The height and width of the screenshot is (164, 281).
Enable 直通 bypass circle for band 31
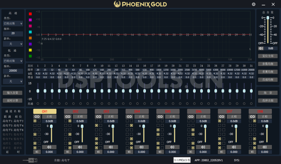[251, 104]
